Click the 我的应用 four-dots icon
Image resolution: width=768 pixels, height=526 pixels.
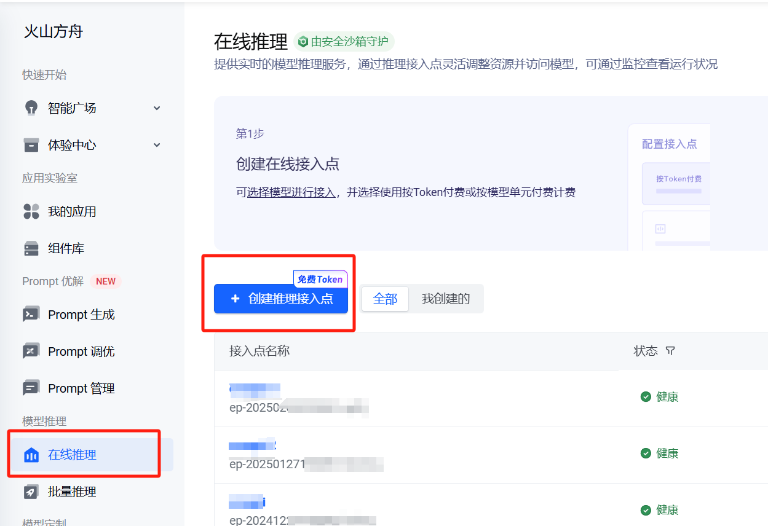[31, 211]
